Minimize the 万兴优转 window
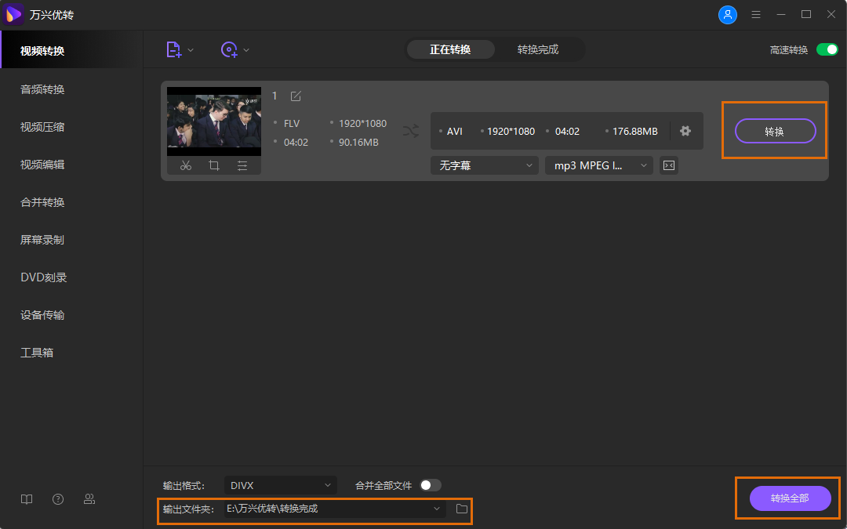 [x=781, y=15]
